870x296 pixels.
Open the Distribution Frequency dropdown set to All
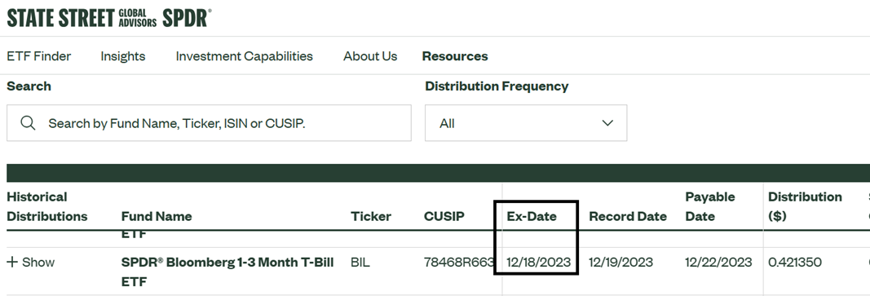[526, 123]
